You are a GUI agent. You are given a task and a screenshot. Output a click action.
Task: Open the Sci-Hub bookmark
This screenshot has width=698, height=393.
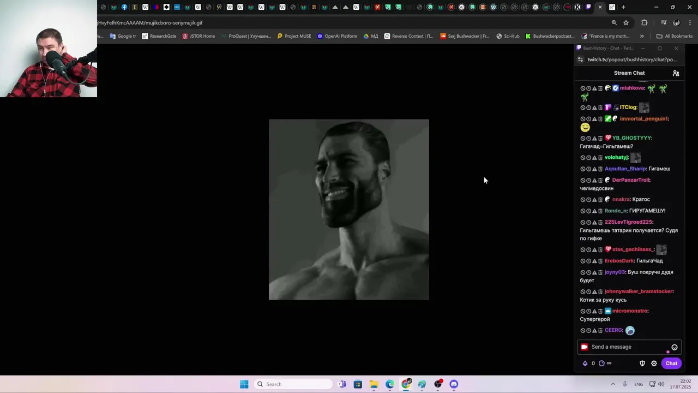click(508, 37)
